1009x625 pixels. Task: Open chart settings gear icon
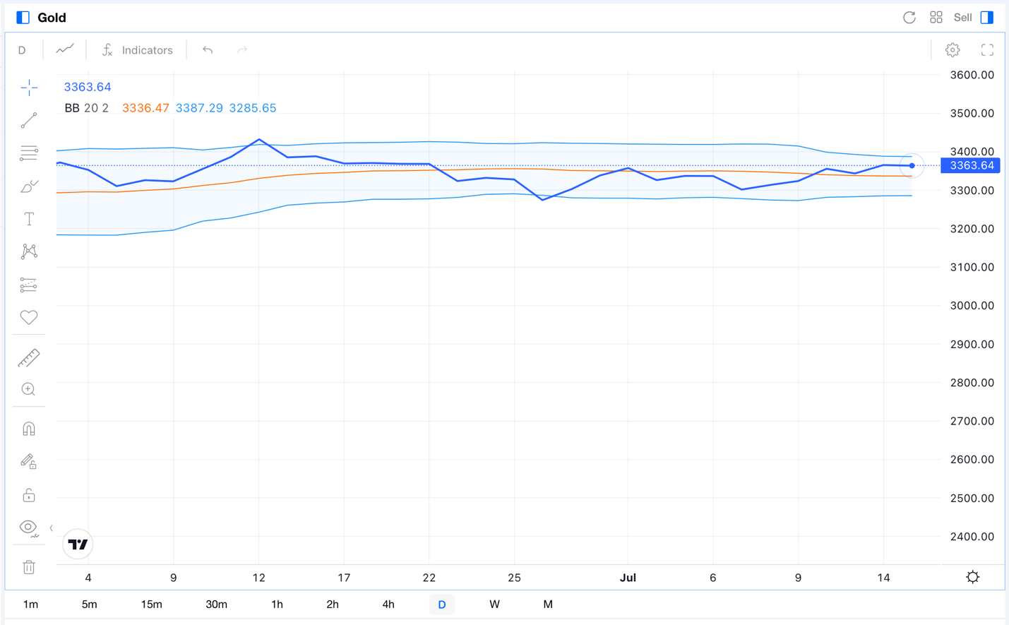(953, 50)
